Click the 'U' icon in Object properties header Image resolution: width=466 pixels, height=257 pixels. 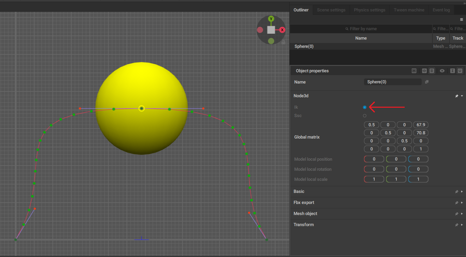(x=460, y=71)
